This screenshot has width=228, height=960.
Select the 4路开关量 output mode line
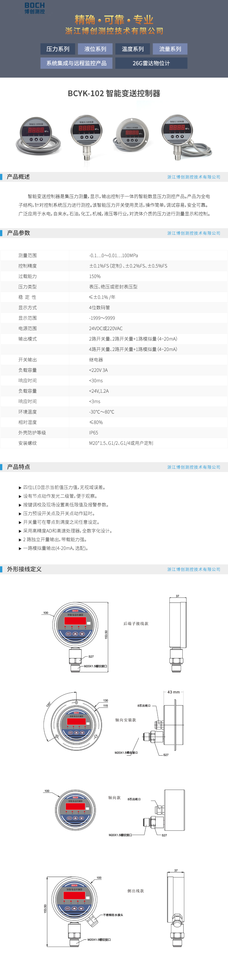133,349
